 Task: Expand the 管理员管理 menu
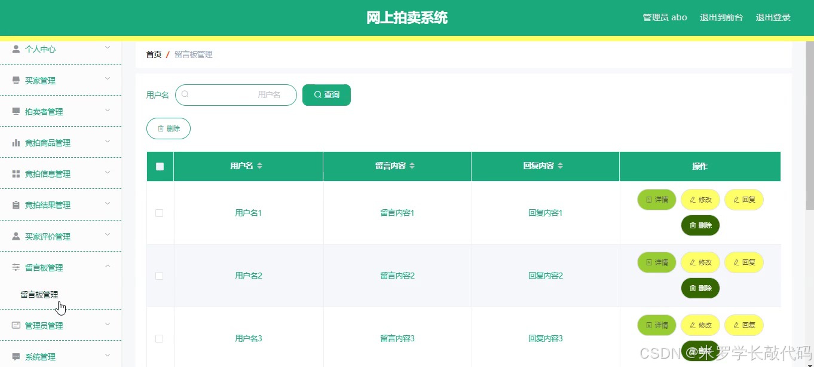[60, 325]
